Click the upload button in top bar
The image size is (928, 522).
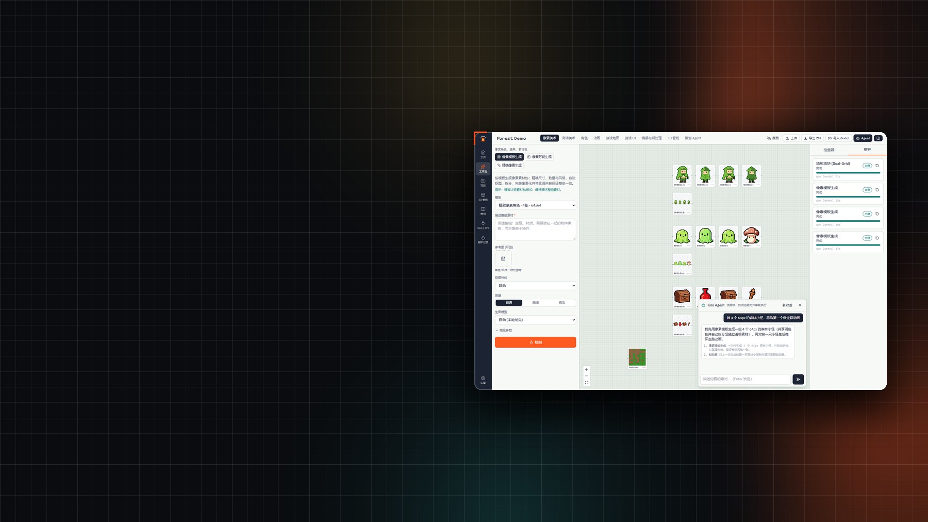point(791,138)
